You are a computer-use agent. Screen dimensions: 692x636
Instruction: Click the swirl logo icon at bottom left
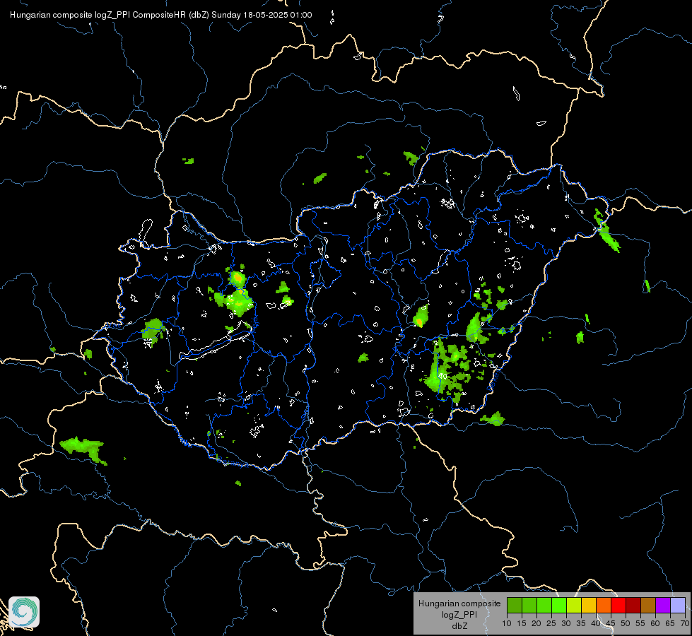pos(24,612)
